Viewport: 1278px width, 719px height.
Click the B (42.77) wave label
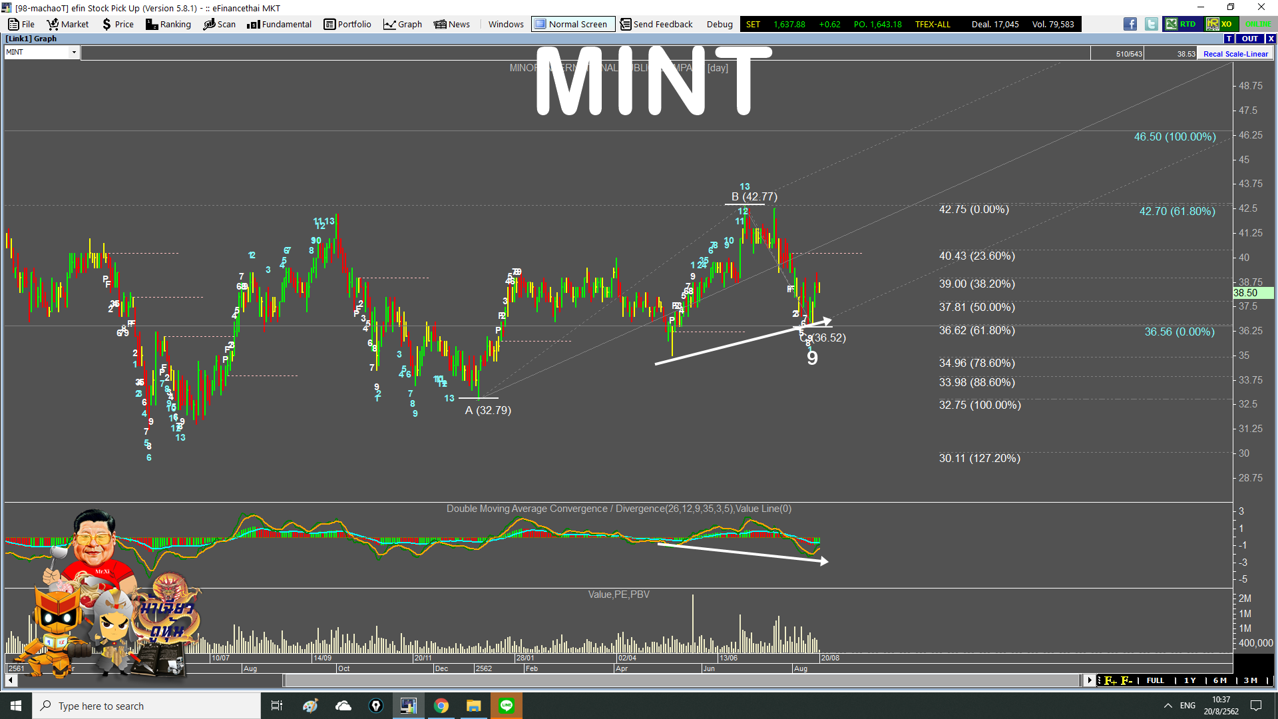[x=754, y=196]
